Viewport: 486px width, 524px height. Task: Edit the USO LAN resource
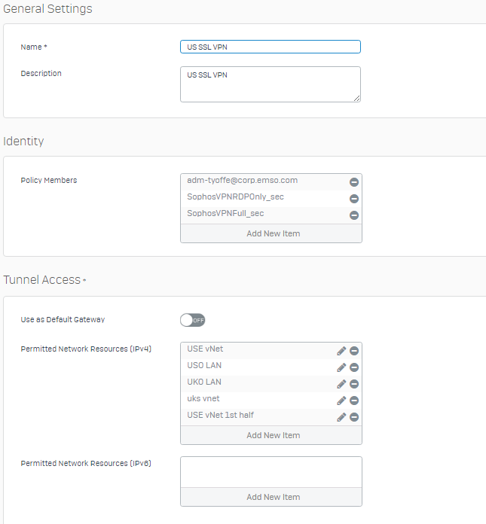coord(341,367)
